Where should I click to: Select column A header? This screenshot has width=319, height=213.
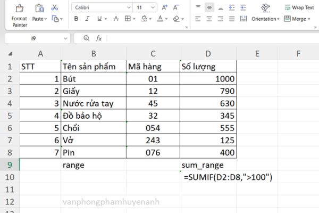pos(40,54)
